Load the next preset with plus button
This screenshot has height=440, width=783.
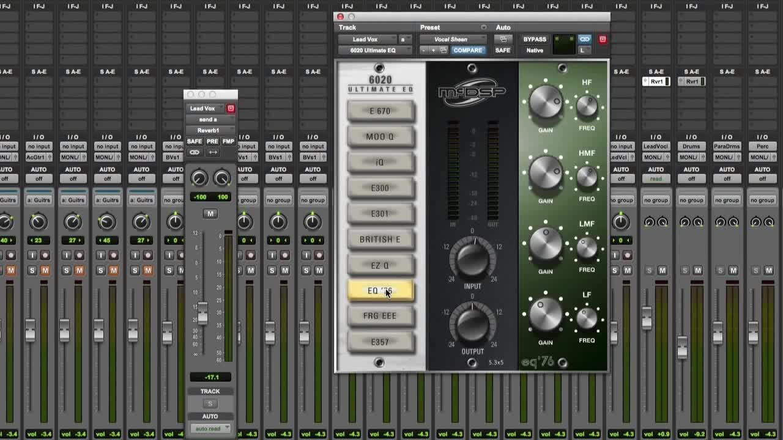click(433, 50)
